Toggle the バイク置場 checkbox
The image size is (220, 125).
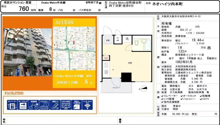tap(162, 99)
